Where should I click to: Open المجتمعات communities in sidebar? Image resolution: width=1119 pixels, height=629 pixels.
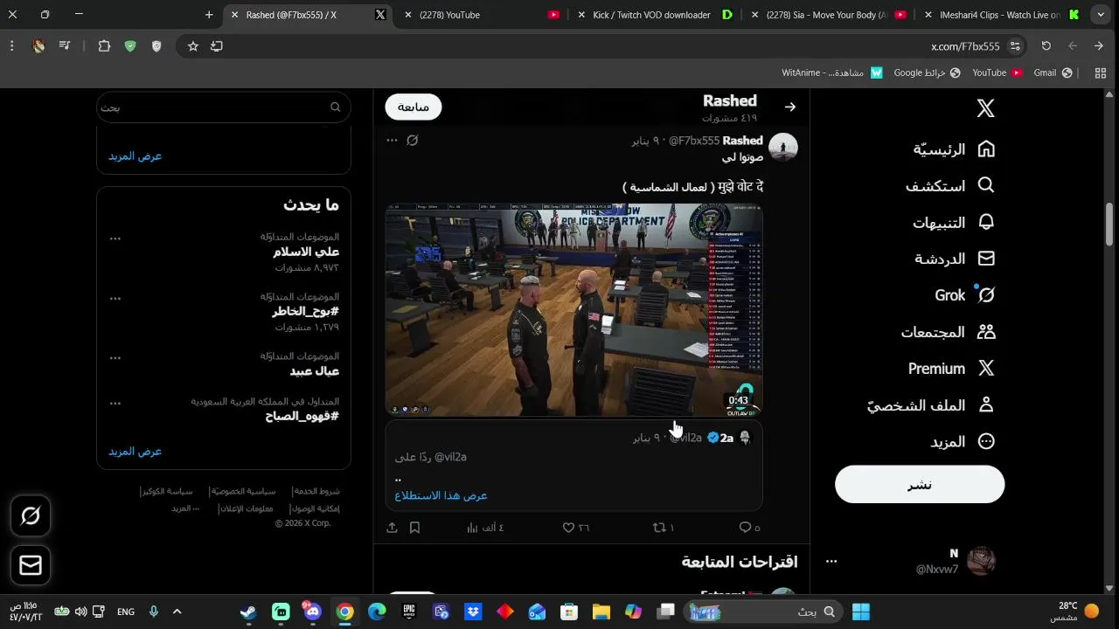click(949, 332)
